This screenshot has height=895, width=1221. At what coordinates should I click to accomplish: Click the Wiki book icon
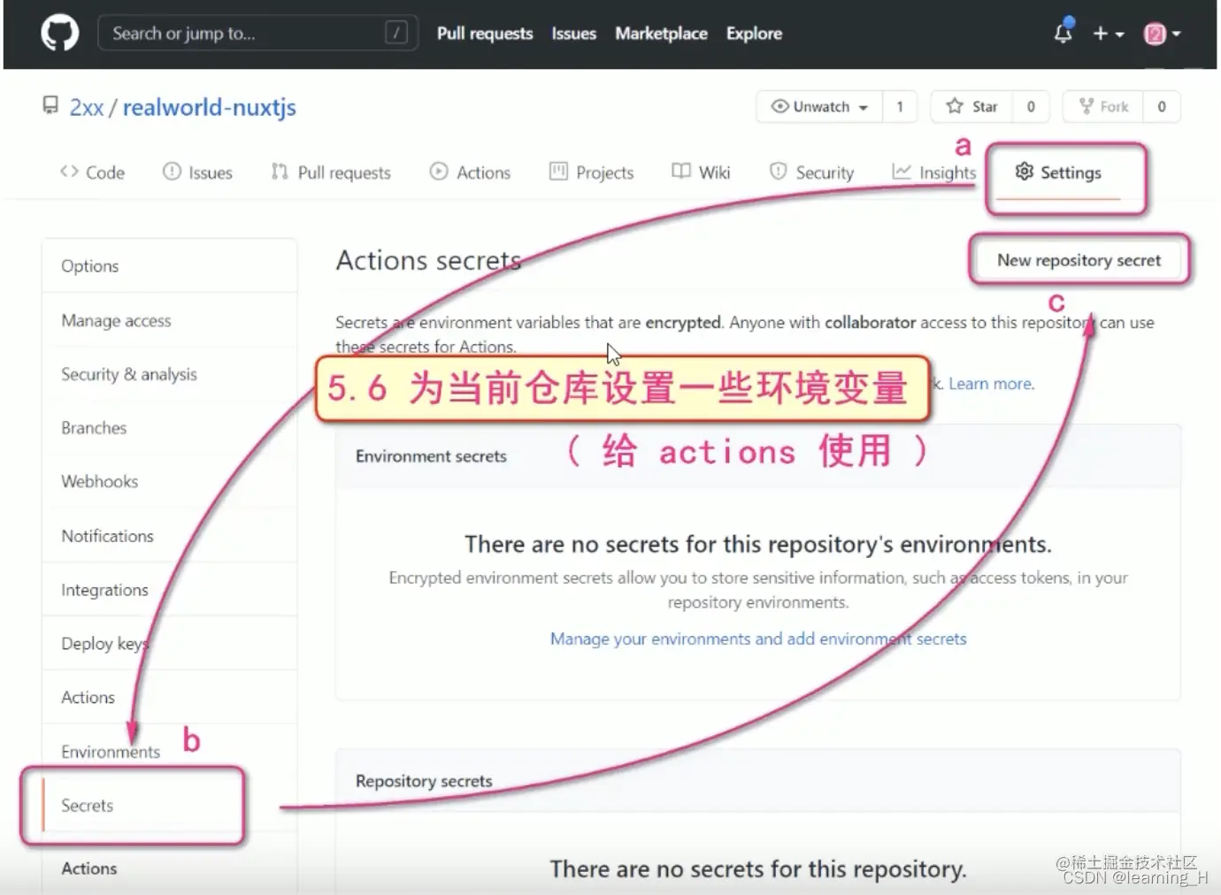click(680, 171)
